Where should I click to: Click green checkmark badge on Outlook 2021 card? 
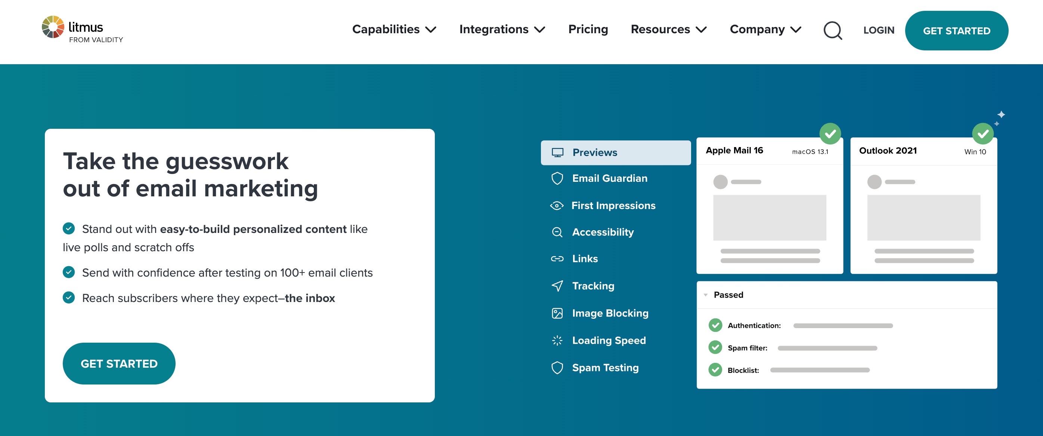pos(983,134)
